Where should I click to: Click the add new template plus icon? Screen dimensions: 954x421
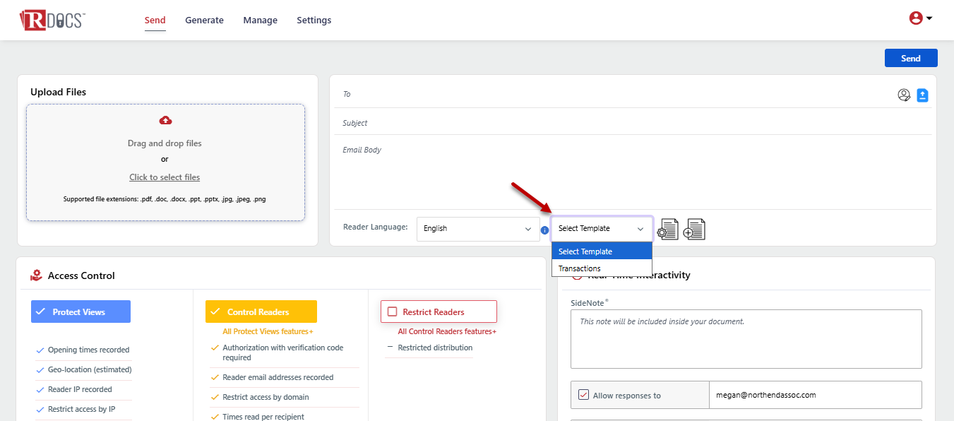point(694,230)
